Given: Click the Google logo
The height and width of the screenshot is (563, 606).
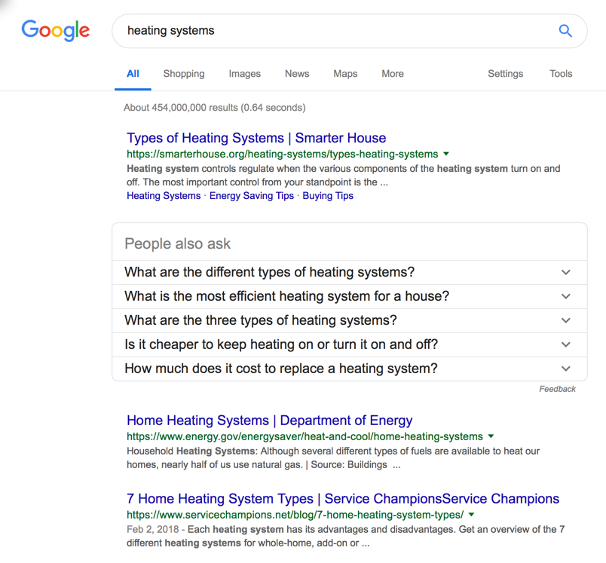Looking at the screenshot, I should (55, 30).
